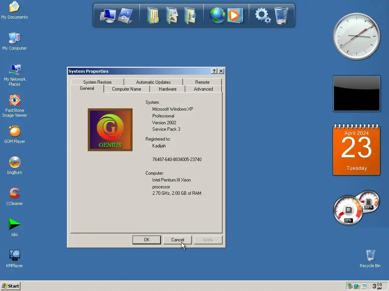Click the display tray icon beside the clock
This screenshot has height=291, width=389.
tap(364, 286)
